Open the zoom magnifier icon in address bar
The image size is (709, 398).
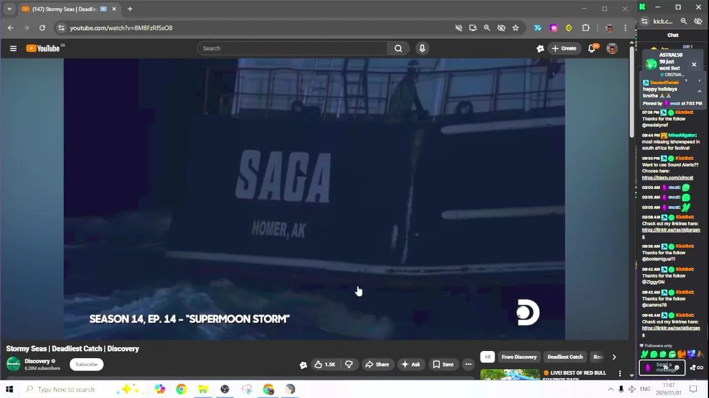pos(487,28)
